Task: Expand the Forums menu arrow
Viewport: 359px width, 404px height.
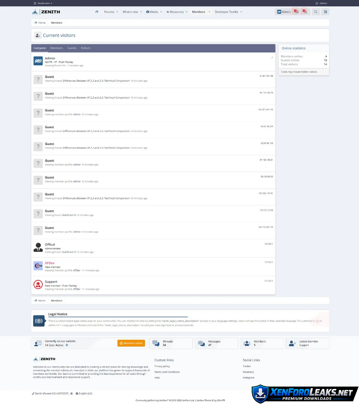Action: point(117,12)
